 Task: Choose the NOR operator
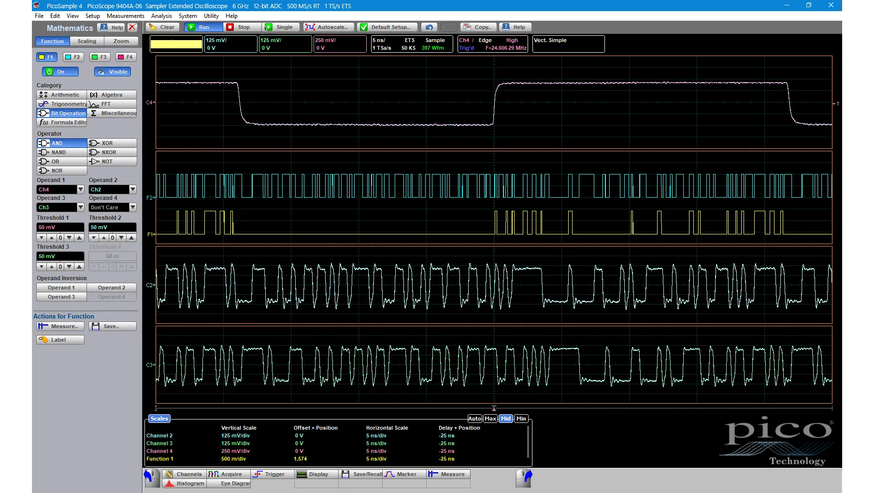[62, 171]
